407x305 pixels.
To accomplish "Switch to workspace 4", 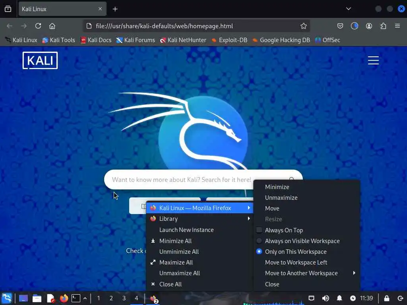I will [x=137, y=298].
